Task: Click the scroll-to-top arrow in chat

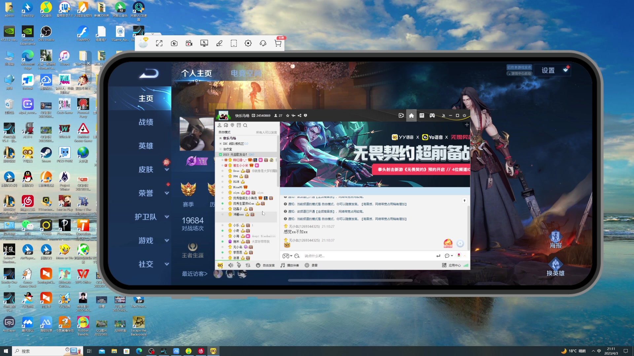Action: click(464, 200)
